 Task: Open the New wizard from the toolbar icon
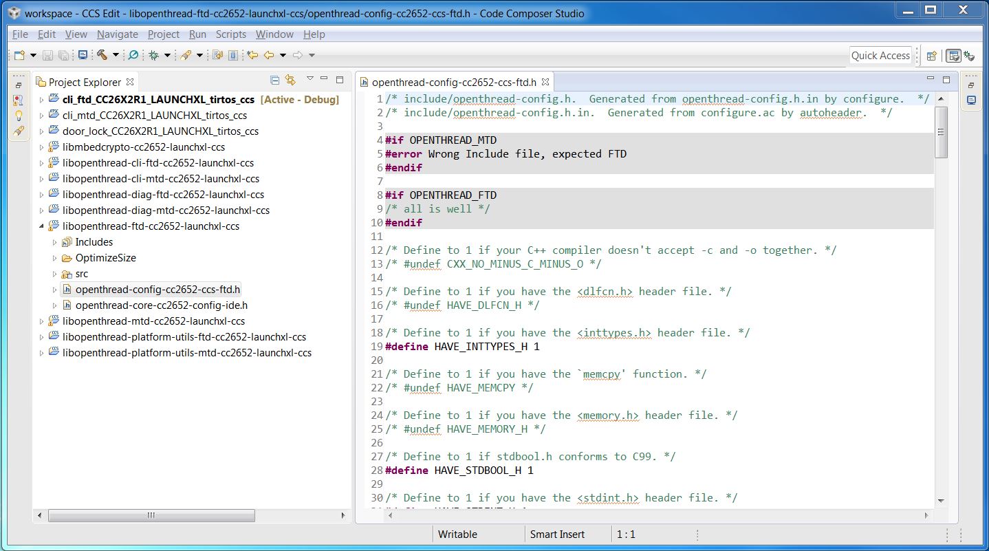(21, 56)
